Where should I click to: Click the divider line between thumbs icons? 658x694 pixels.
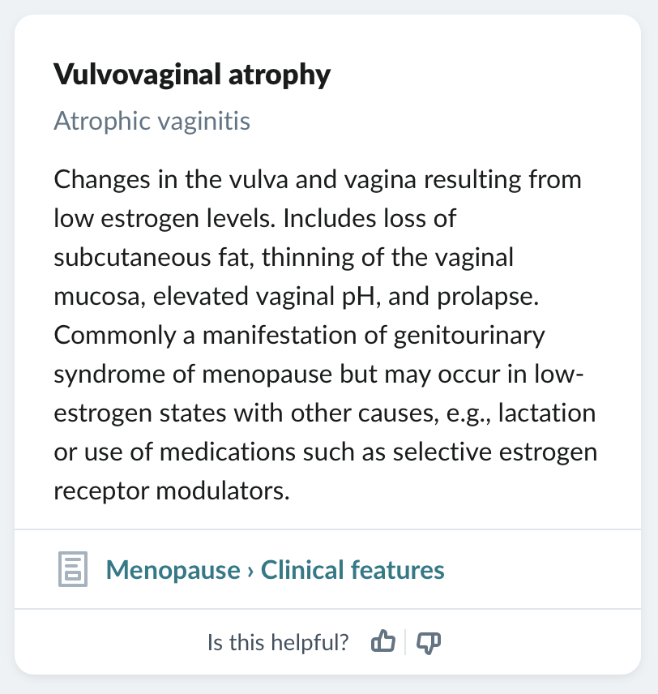pyautogui.click(x=405, y=642)
